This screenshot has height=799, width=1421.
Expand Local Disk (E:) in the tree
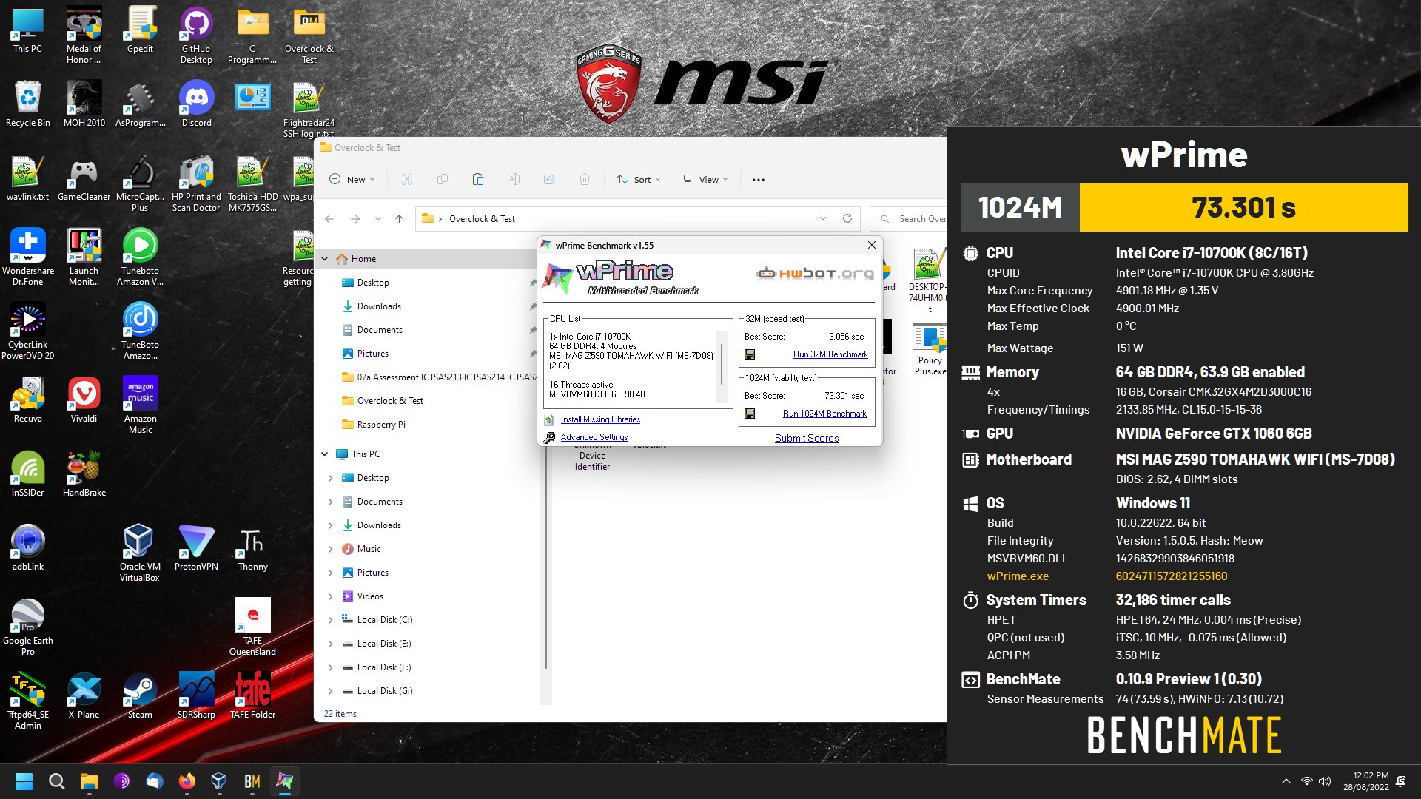point(330,644)
